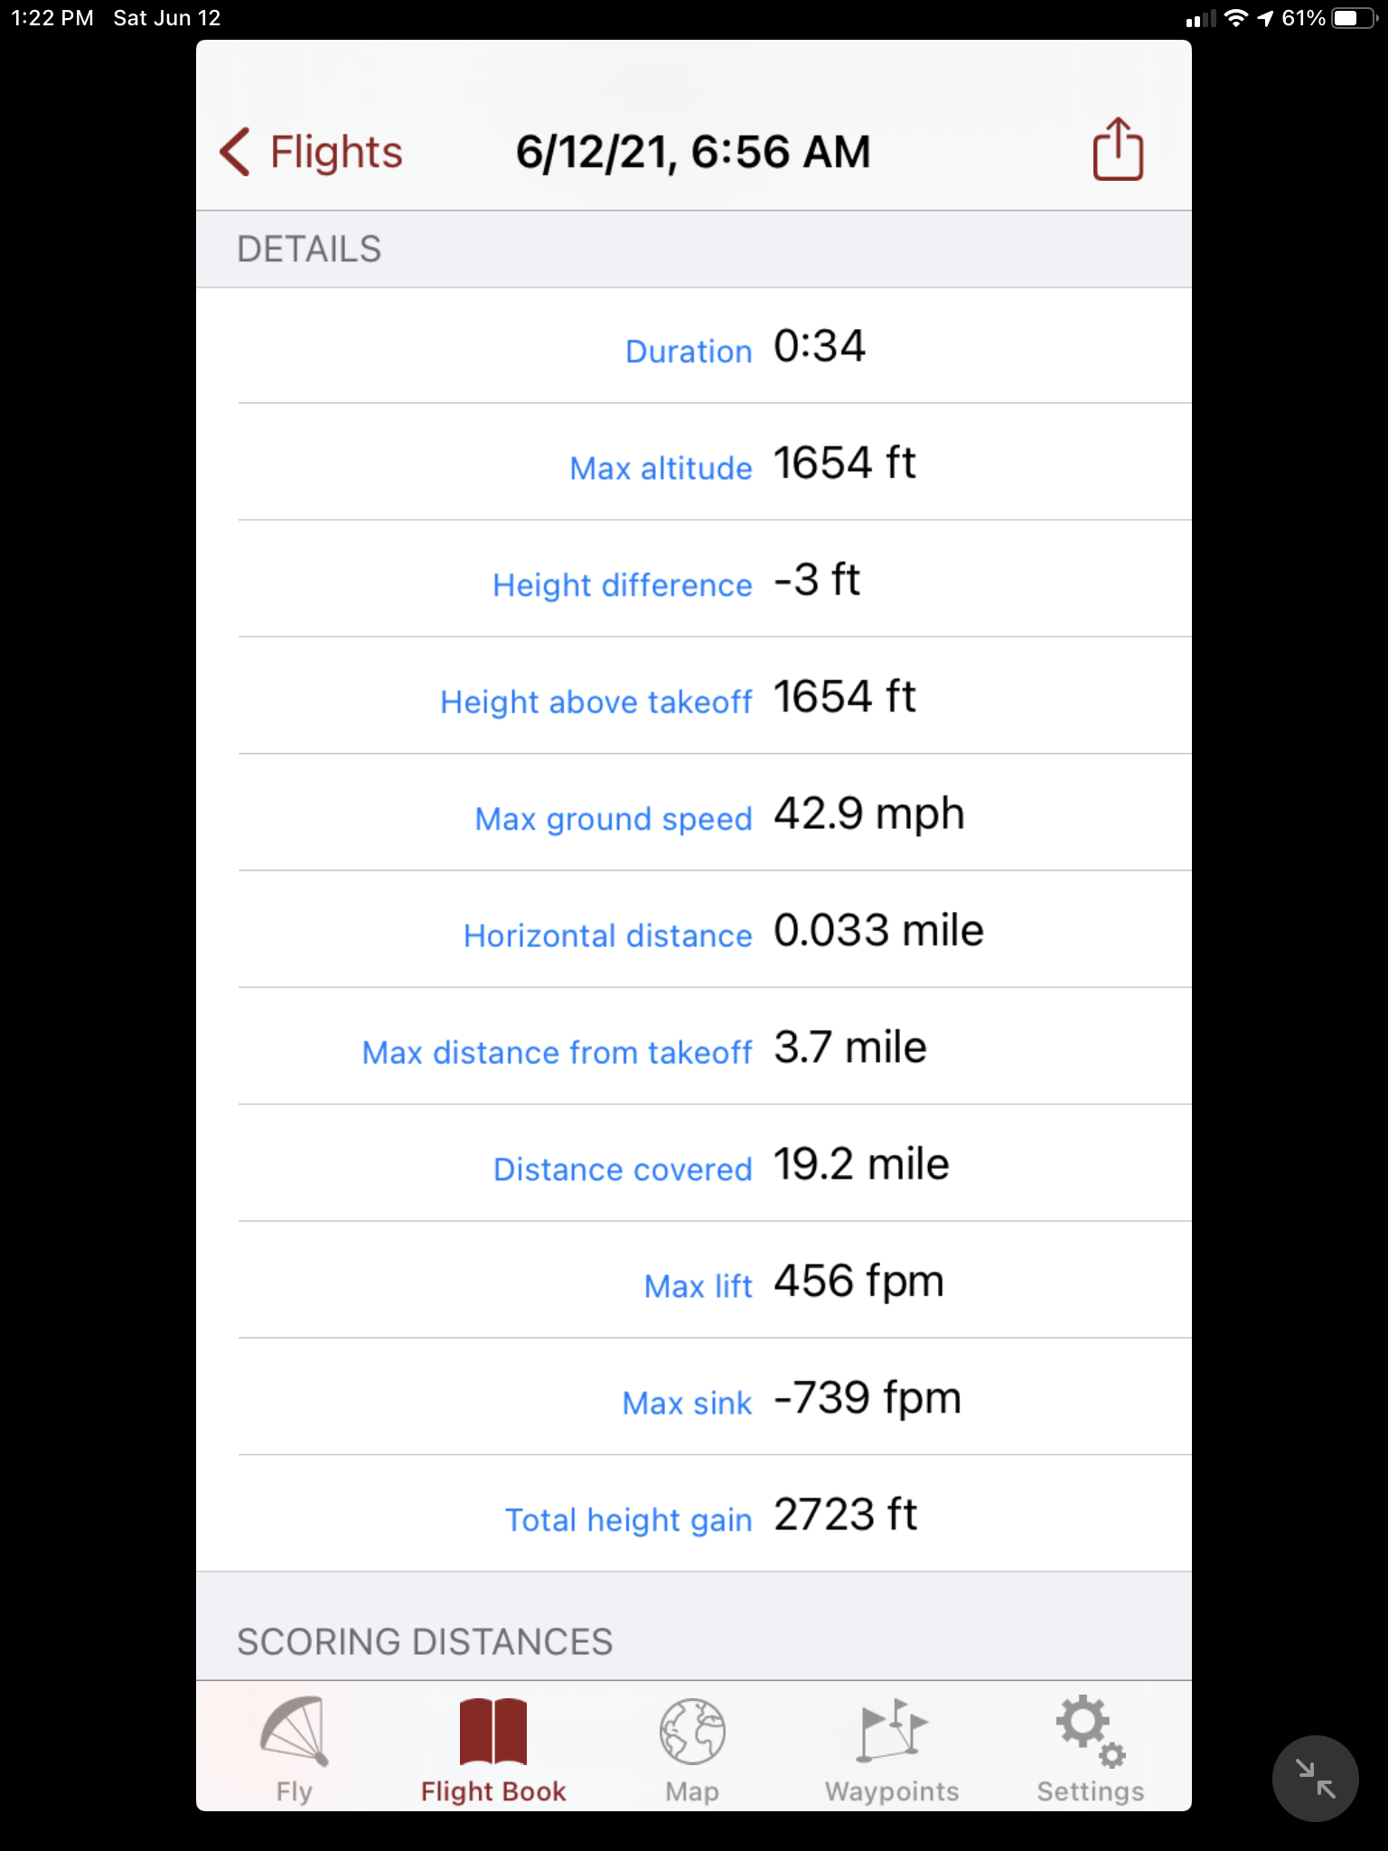Tap the Max sink value

click(867, 1398)
